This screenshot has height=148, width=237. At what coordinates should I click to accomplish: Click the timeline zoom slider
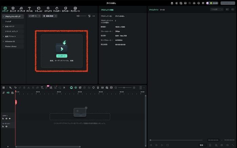[x=125, y=88]
